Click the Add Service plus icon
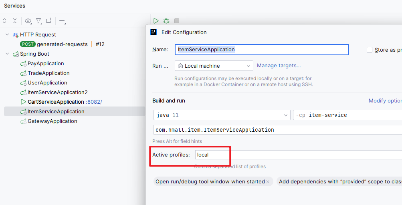The image size is (402, 205). [62, 21]
